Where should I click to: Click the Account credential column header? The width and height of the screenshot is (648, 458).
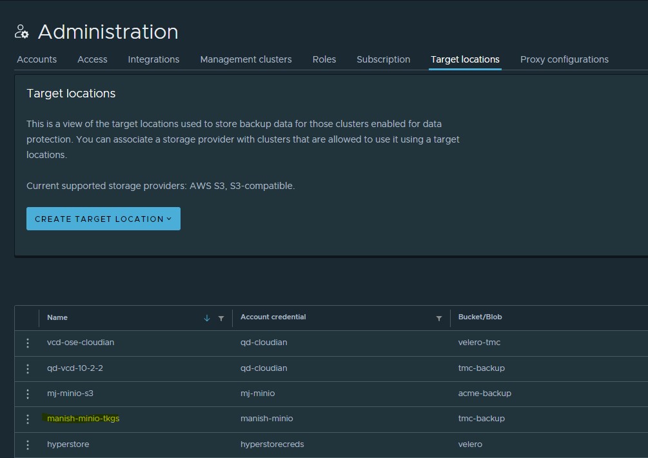[x=273, y=317]
